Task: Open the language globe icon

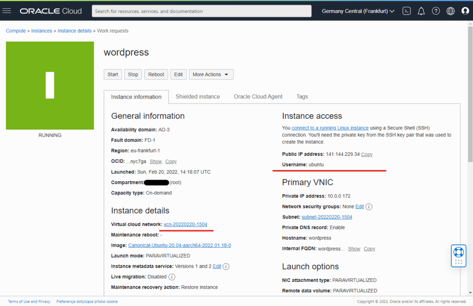Action: (450, 11)
